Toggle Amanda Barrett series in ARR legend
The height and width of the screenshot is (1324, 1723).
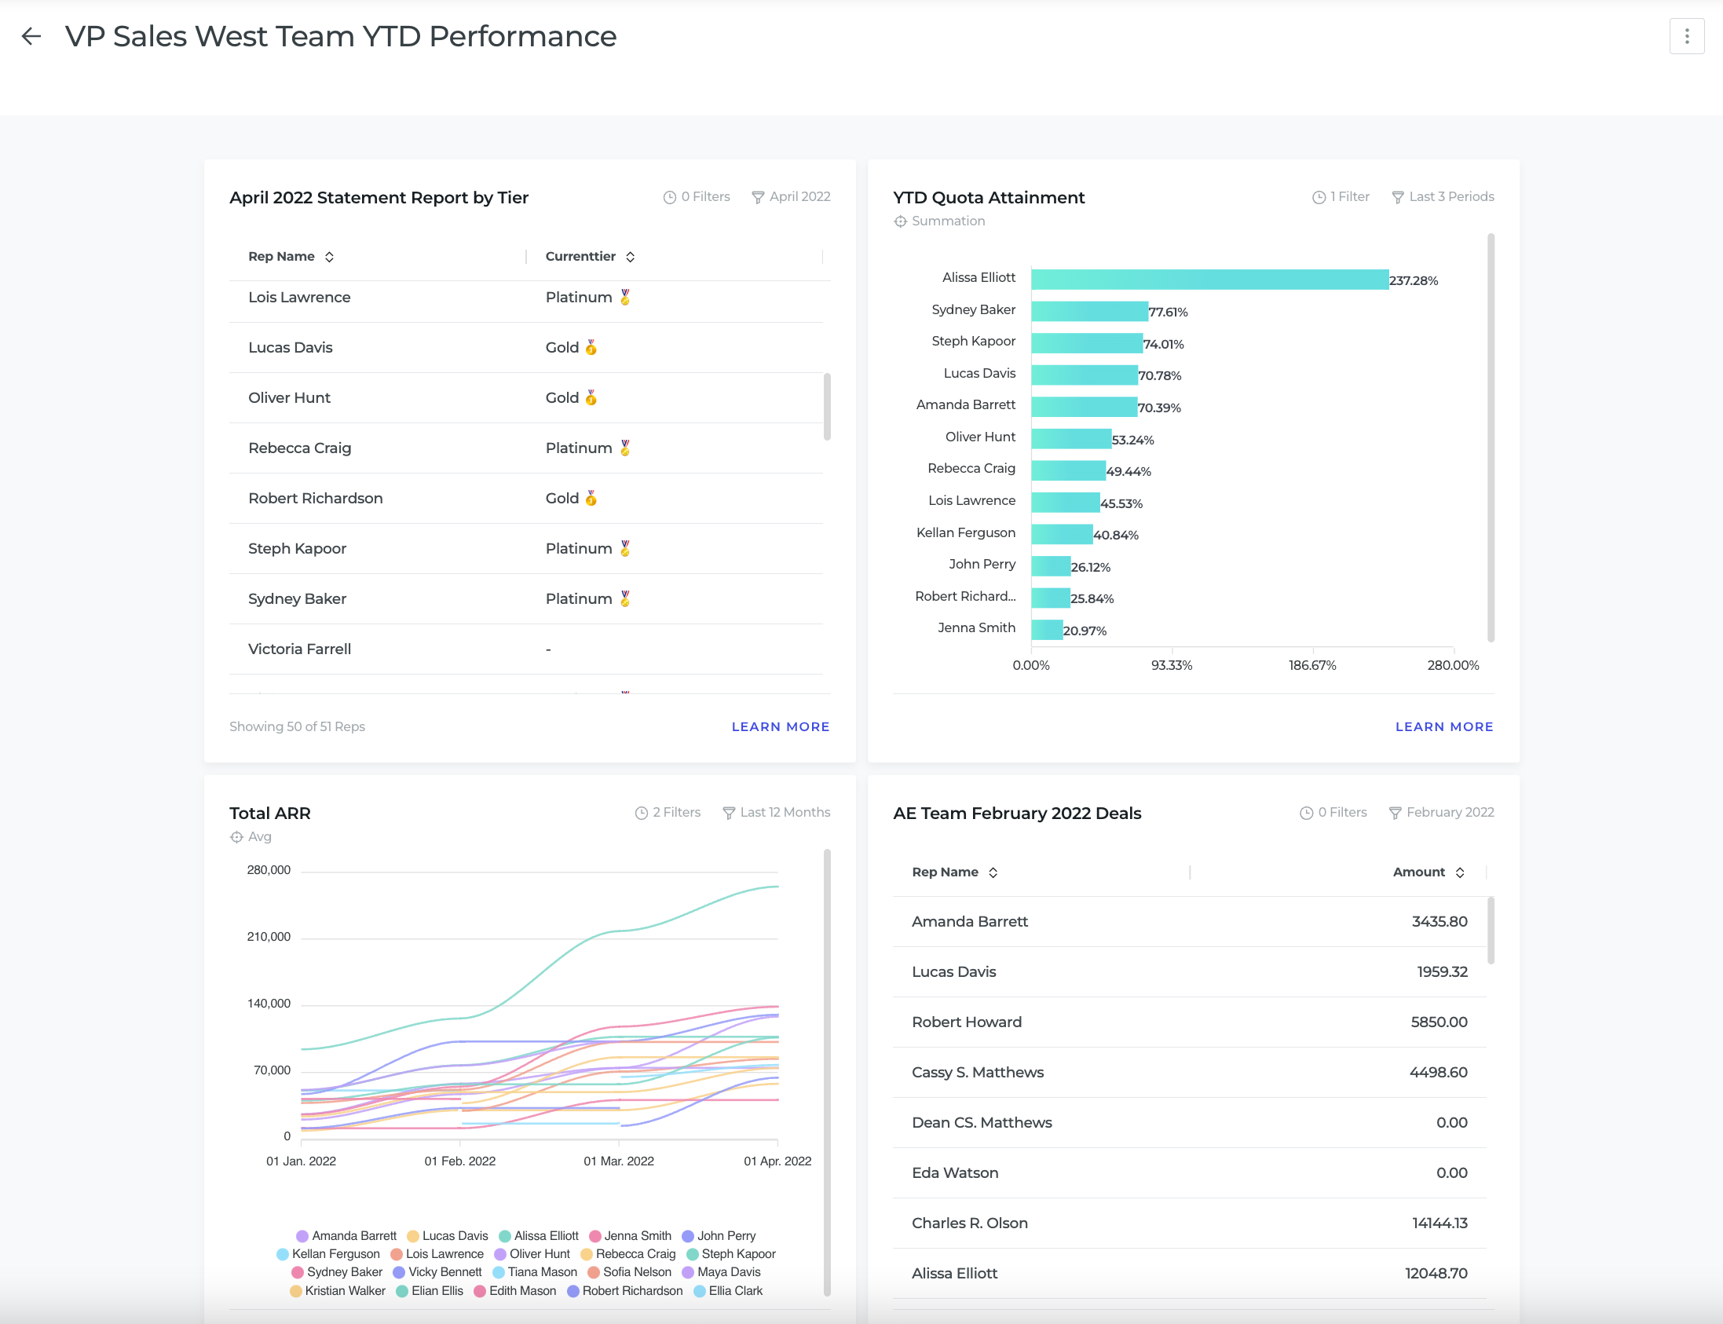click(x=346, y=1235)
